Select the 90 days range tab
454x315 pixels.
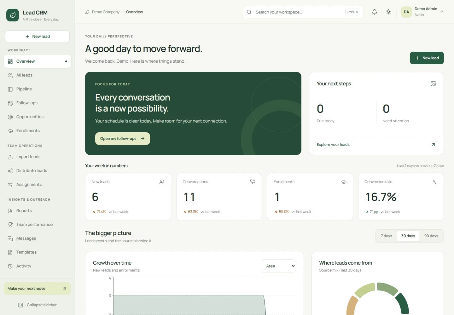(431, 236)
